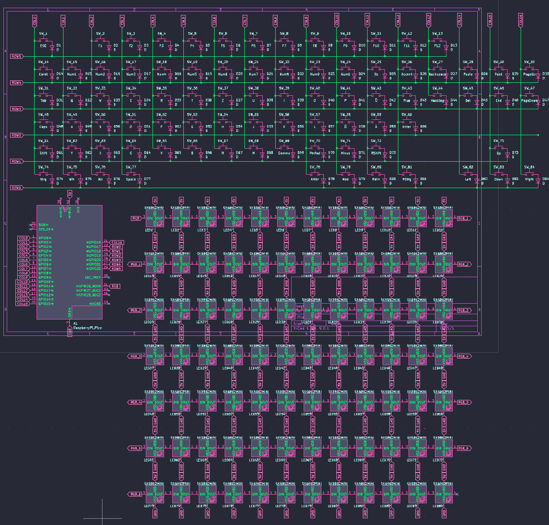Click the 5V power label above Pico
The height and width of the screenshot is (525, 549).
(x=70, y=193)
